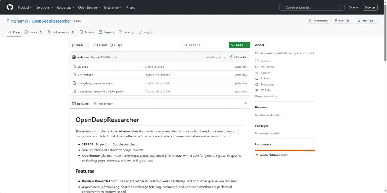Screen dimensions: 387x193
Task: Click the file icon beside README.md
Action: pyautogui.click(x=74, y=75)
